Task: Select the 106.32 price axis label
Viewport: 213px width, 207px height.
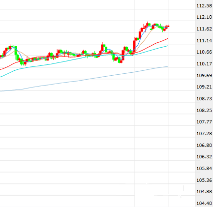Action: pos(204,157)
